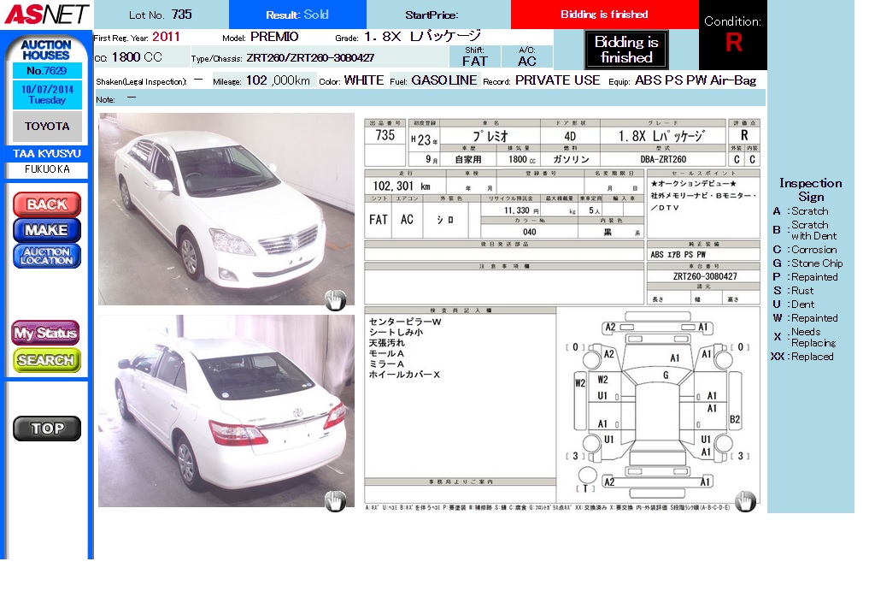This screenshot has width=869, height=597.
Task: Go to TOP of page button
Action: coord(47,429)
